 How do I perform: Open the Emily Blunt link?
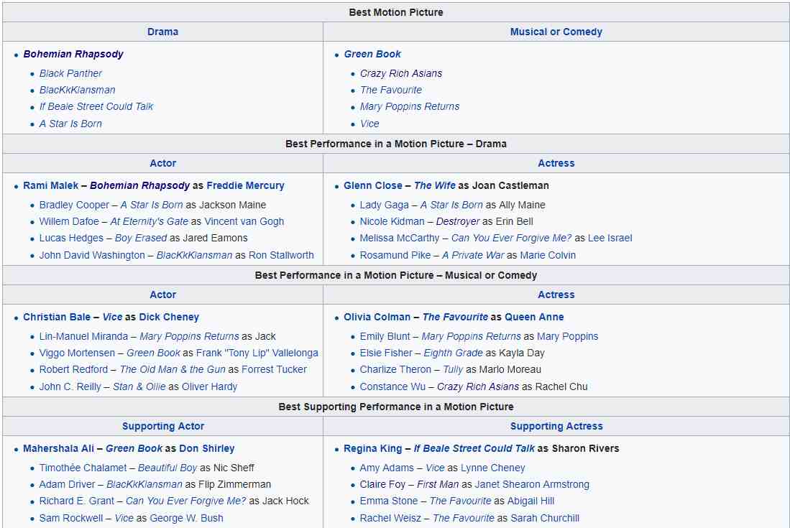point(385,336)
